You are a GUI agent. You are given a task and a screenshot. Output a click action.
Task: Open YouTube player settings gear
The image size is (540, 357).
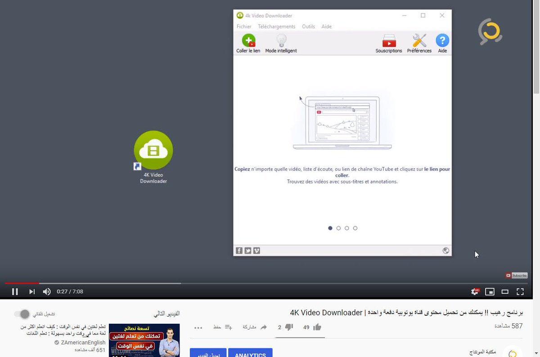tap(475, 291)
